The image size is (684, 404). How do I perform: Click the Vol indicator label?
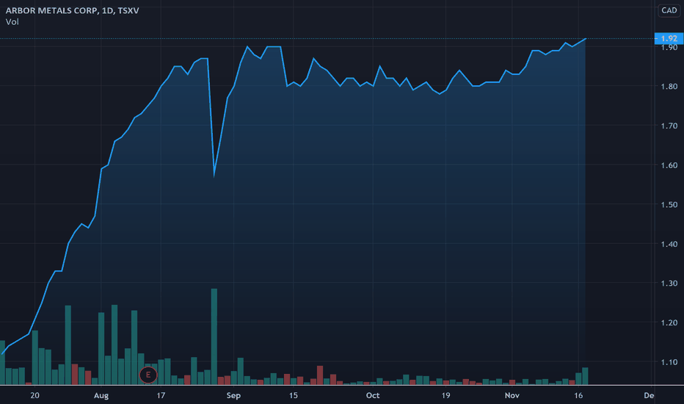[12, 22]
